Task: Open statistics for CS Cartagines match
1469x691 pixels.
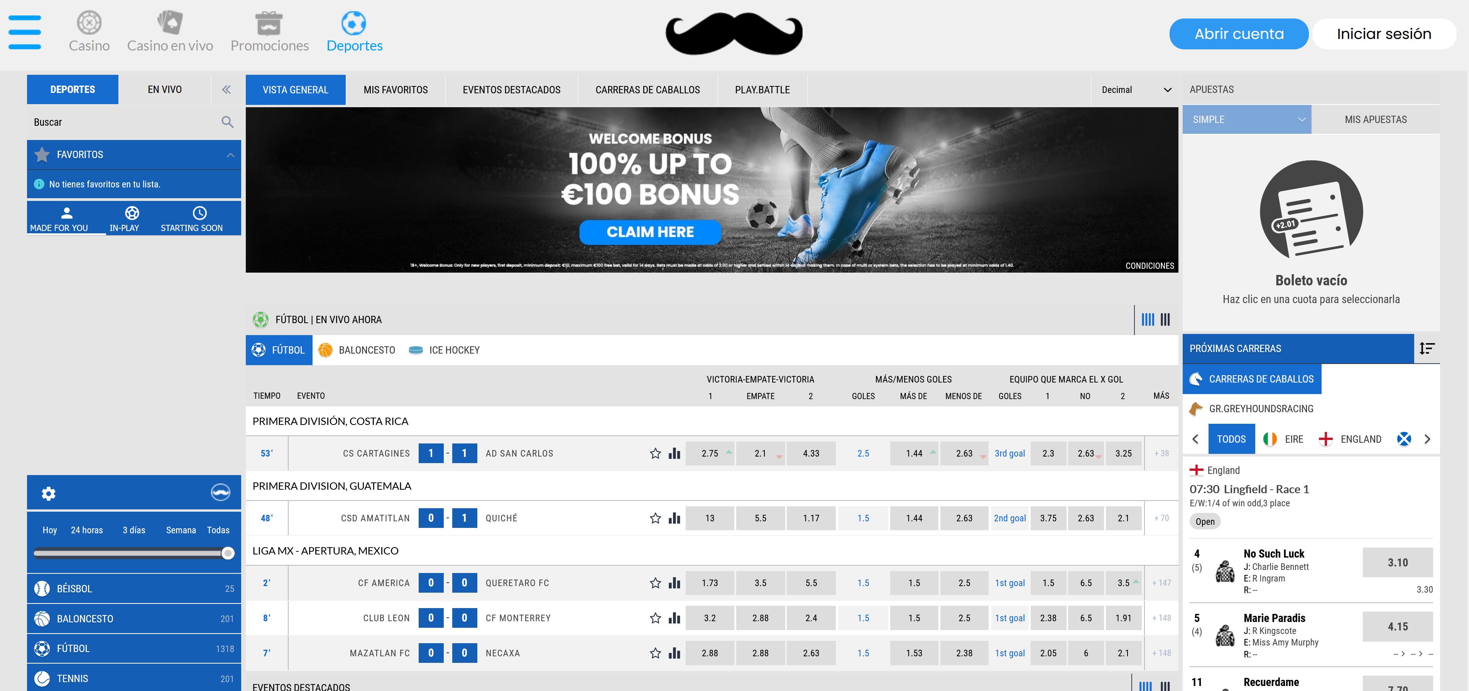Action: pos(674,453)
